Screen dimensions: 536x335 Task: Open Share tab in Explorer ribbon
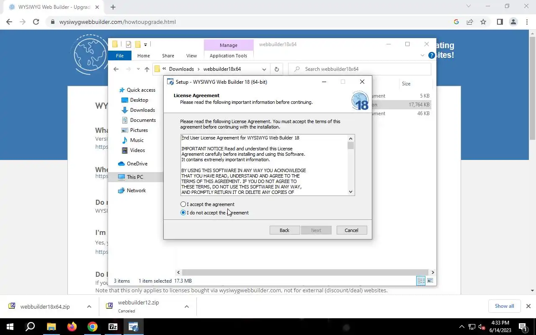coord(168,56)
